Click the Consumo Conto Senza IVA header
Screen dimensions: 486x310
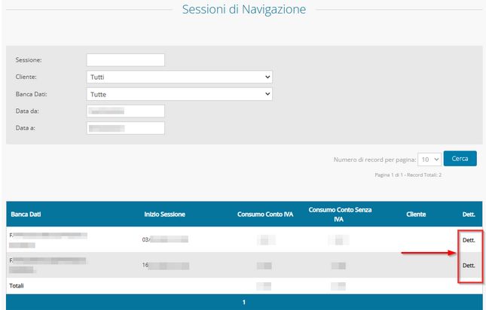341,214
